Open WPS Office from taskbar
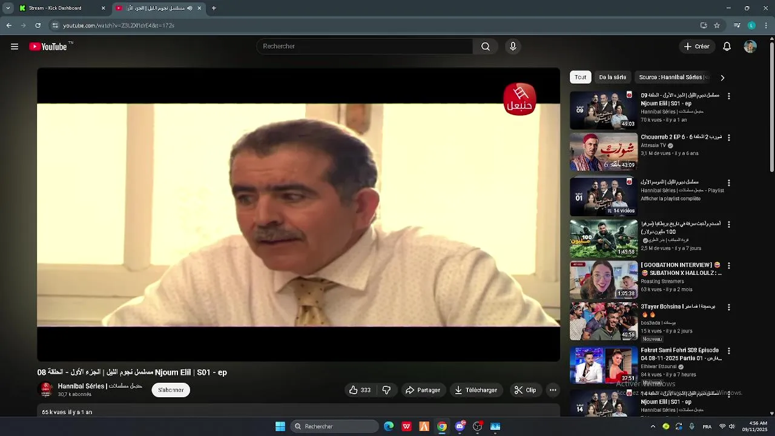The image size is (775, 436). point(406,426)
